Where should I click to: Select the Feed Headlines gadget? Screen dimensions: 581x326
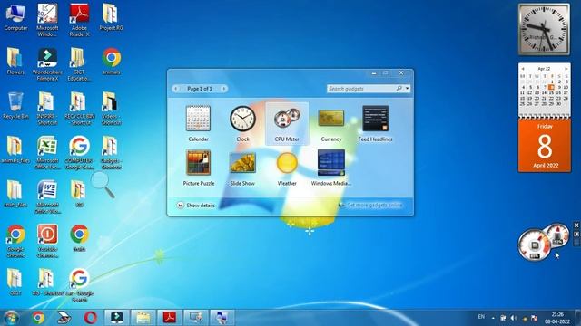click(x=375, y=124)
